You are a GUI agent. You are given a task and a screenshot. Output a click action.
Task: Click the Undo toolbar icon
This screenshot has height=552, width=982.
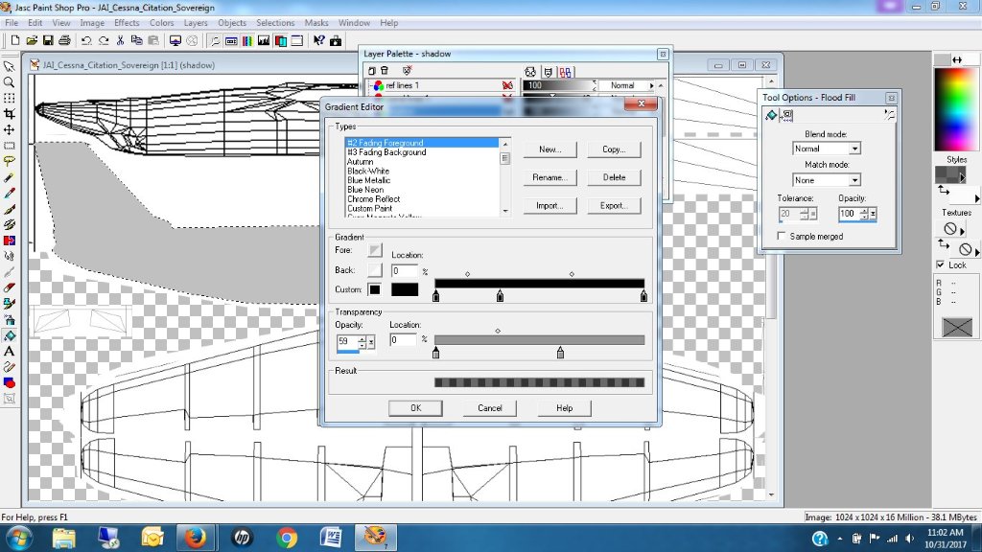86,41
